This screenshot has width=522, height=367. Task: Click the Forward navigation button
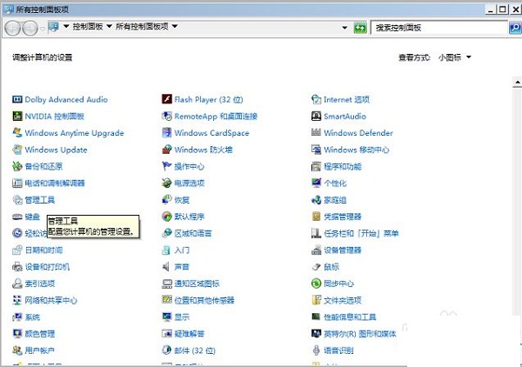pos(30,28)
